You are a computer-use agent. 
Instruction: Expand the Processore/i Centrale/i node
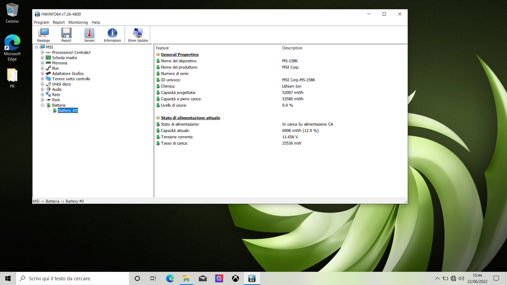[x=42, y=52]
